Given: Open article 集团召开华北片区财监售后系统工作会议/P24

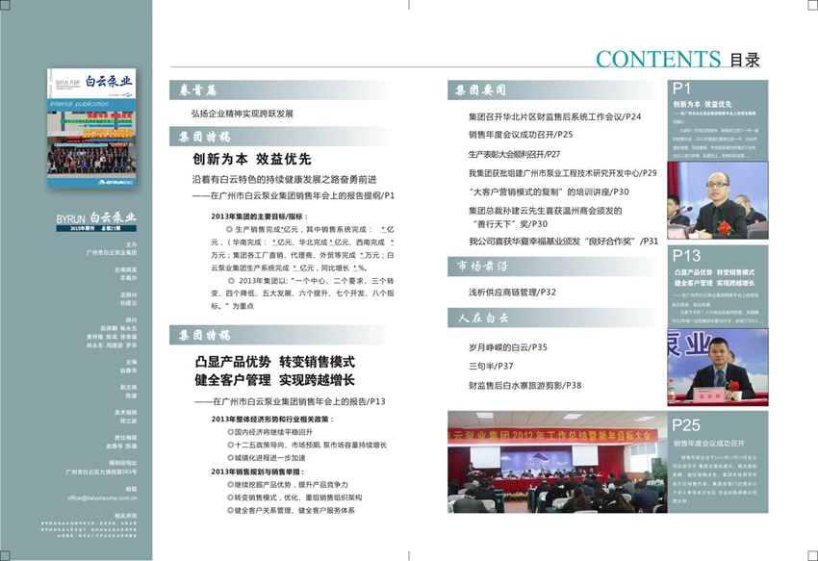Looking at the screenshot, I should (x=554, y=117).
